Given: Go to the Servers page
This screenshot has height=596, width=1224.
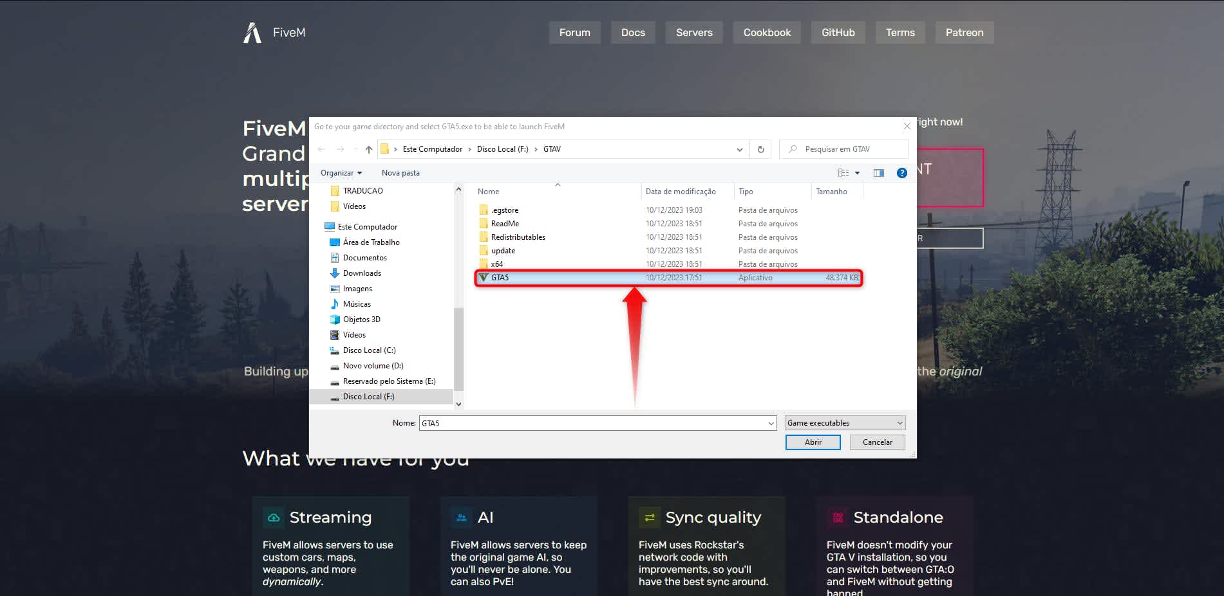Looking at the screenshot, I should (694, 33).
